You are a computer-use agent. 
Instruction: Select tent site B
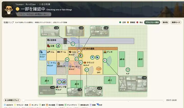pos(77,84)
